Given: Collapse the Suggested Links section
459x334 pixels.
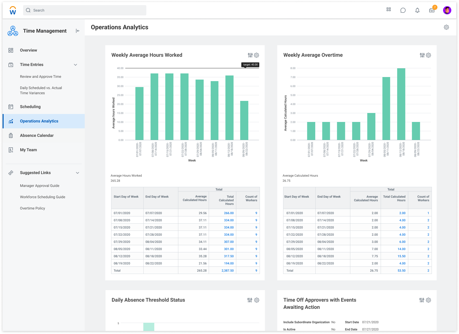Looking at the screenshot, I should 78,173.
